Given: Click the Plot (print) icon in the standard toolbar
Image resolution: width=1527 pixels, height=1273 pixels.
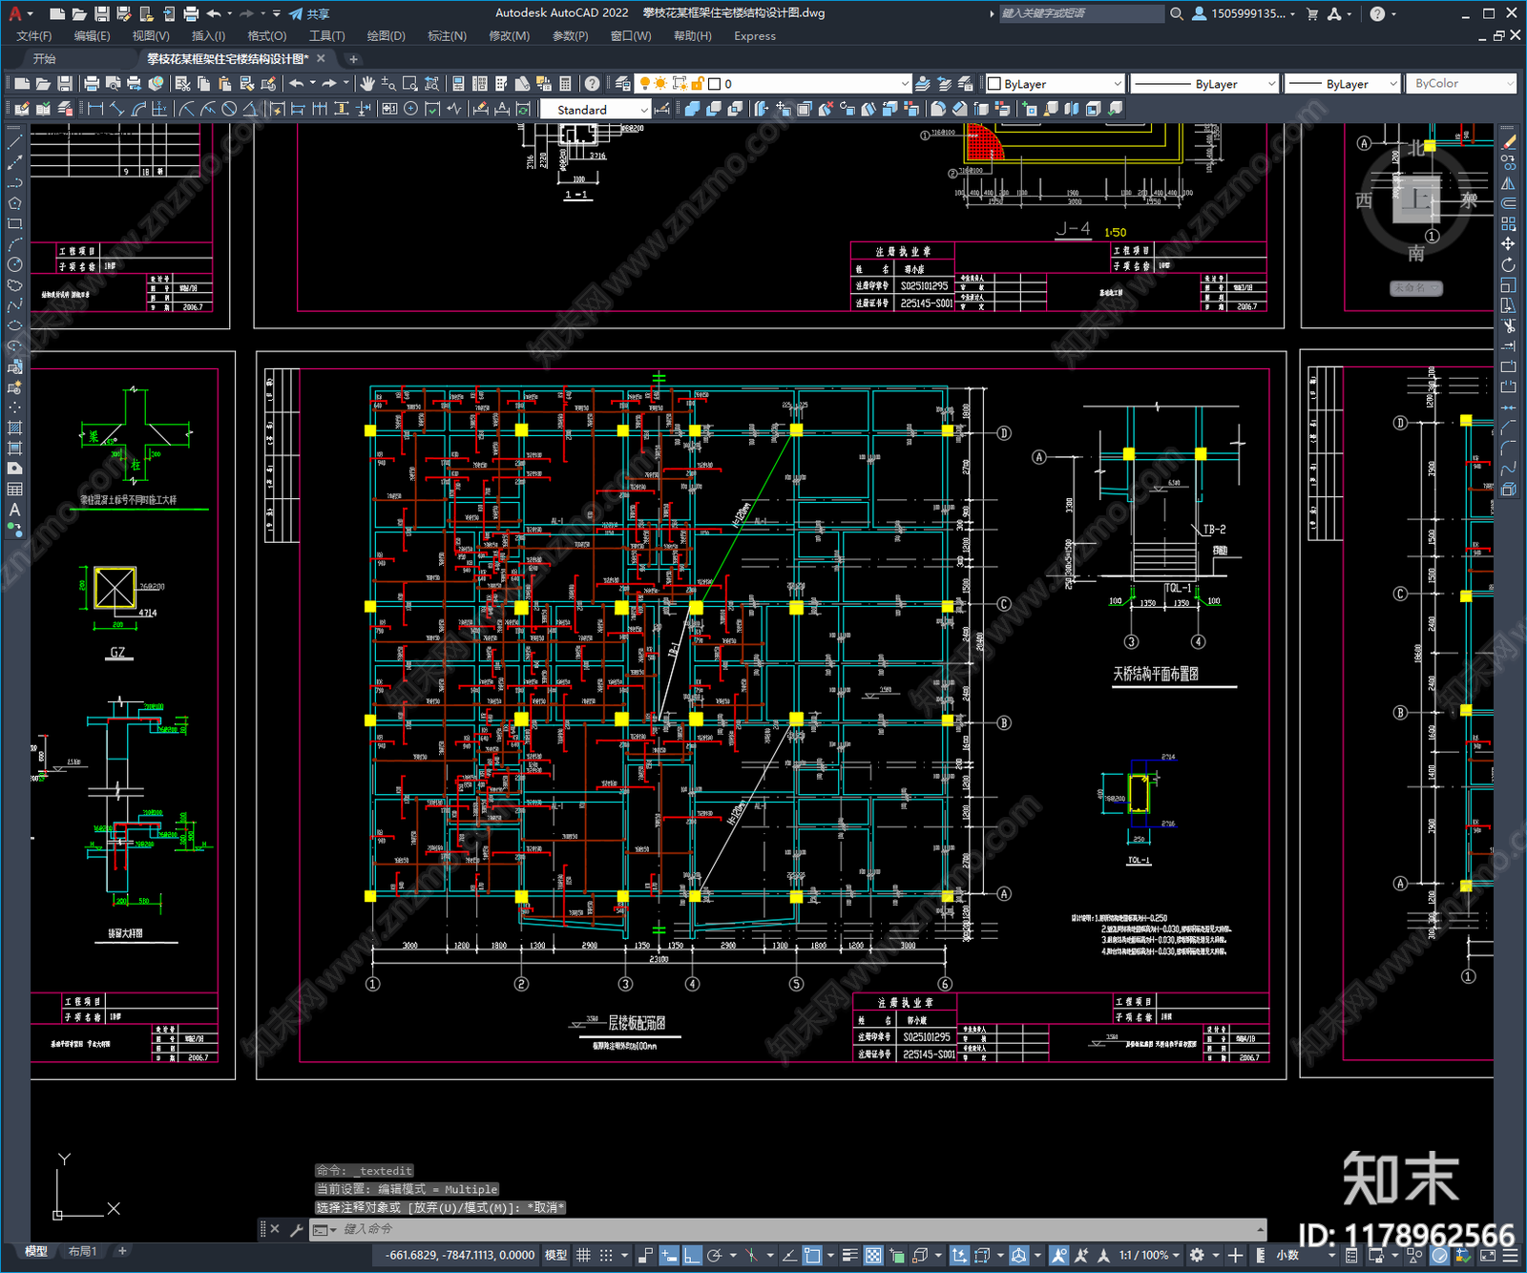Looking at the screenshot, I should pyautogui.click(x=92, y=84).
